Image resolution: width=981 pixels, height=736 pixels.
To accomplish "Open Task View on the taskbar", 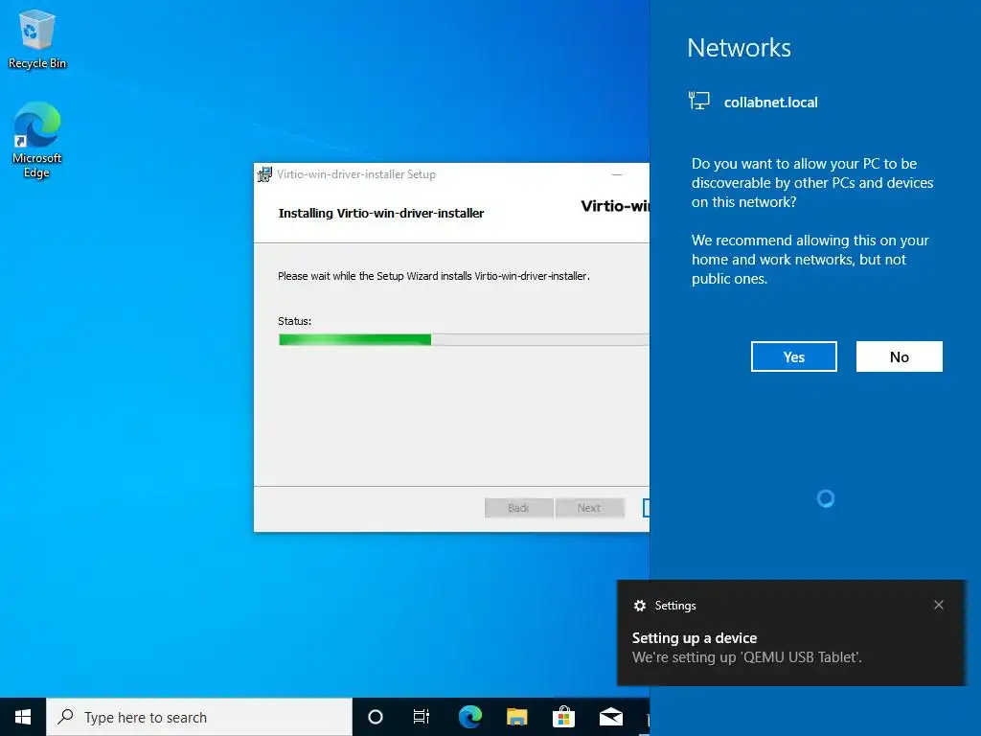I will point(422,717).
